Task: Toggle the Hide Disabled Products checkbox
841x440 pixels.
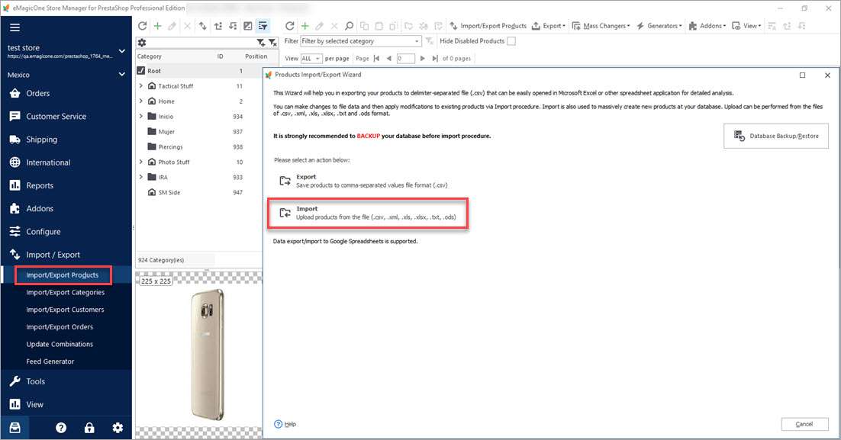Action: point(511,41)
